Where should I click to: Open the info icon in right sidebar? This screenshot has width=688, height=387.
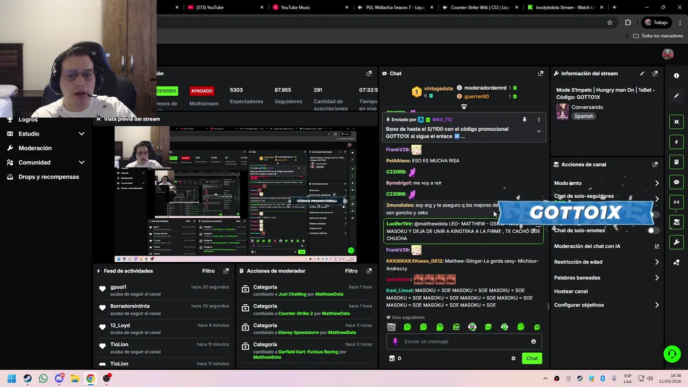676,76
